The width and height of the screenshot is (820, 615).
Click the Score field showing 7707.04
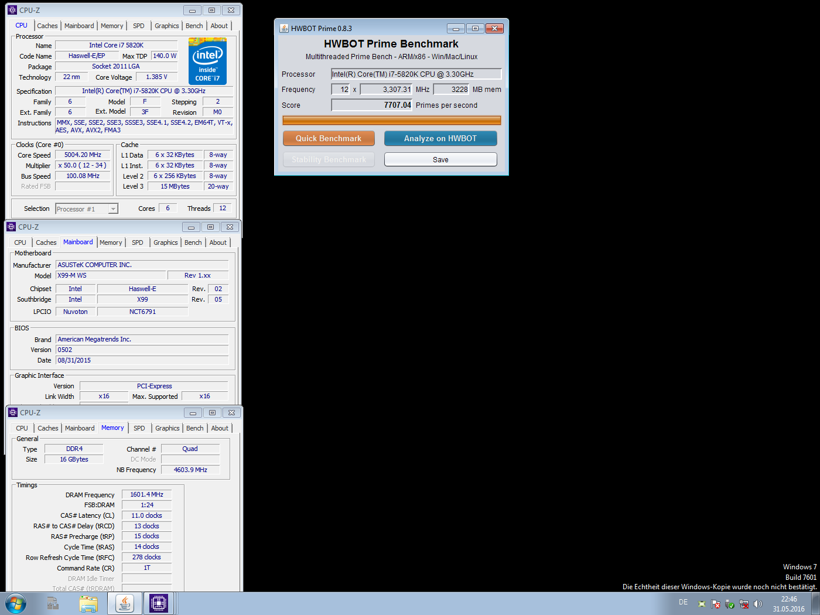[x=372, y=105]
